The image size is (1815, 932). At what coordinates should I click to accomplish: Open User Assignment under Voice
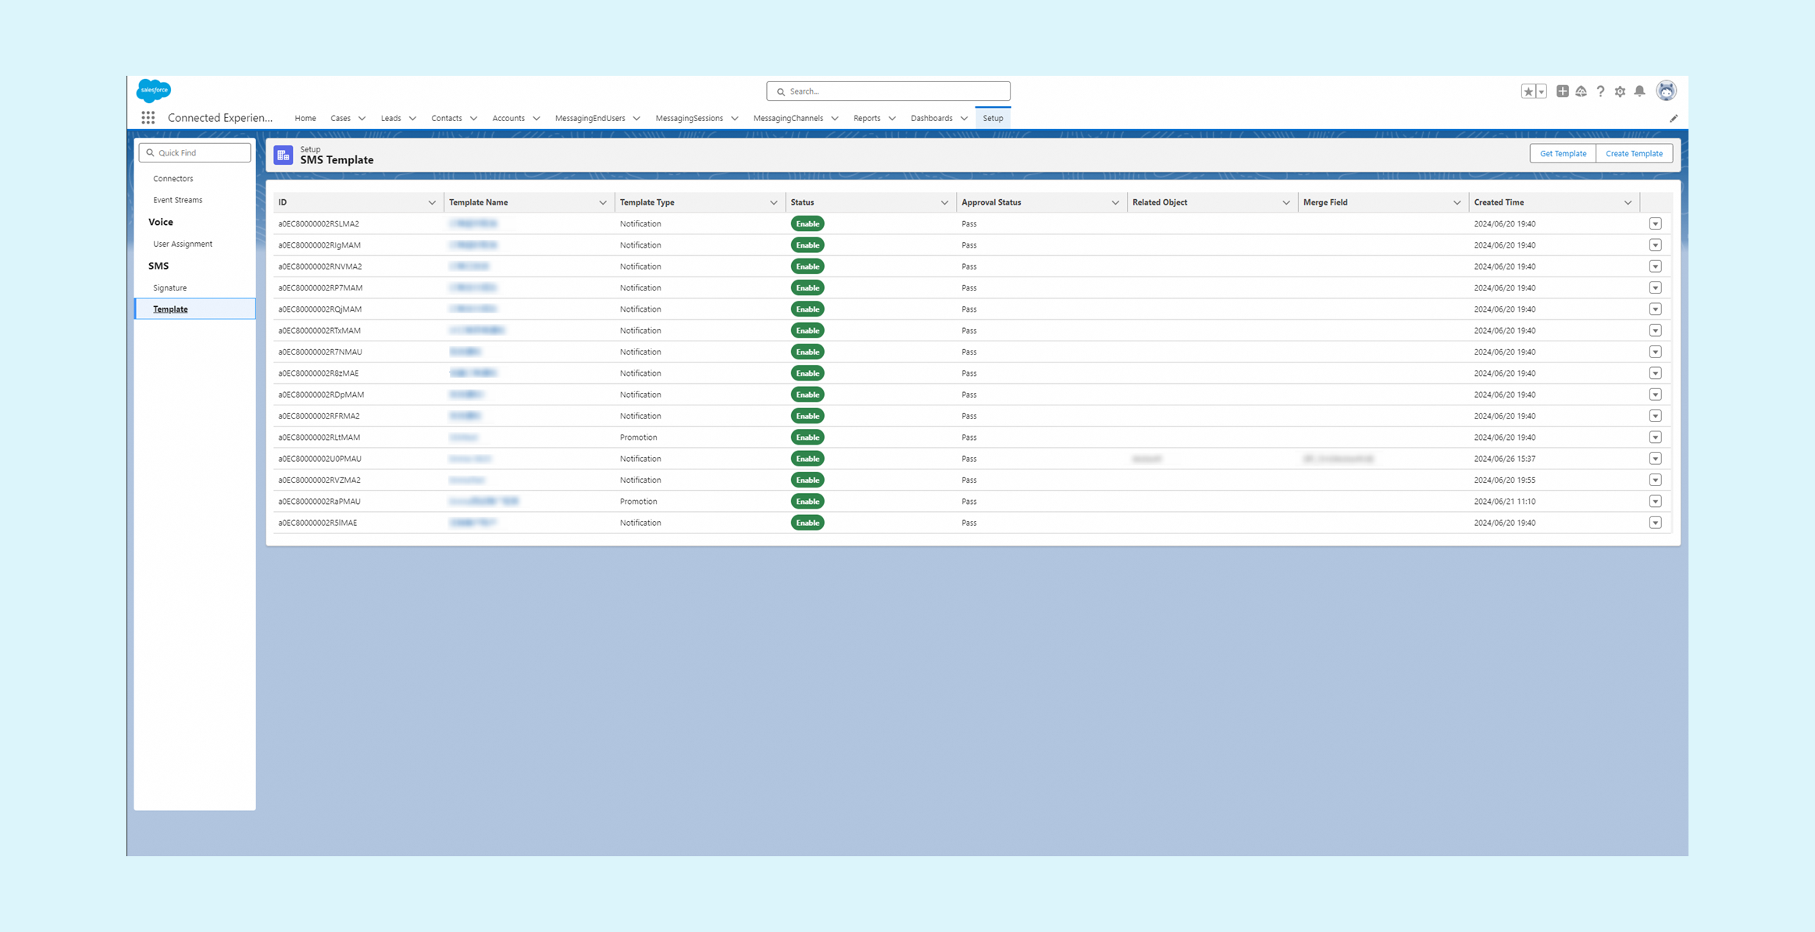[183, 244]
